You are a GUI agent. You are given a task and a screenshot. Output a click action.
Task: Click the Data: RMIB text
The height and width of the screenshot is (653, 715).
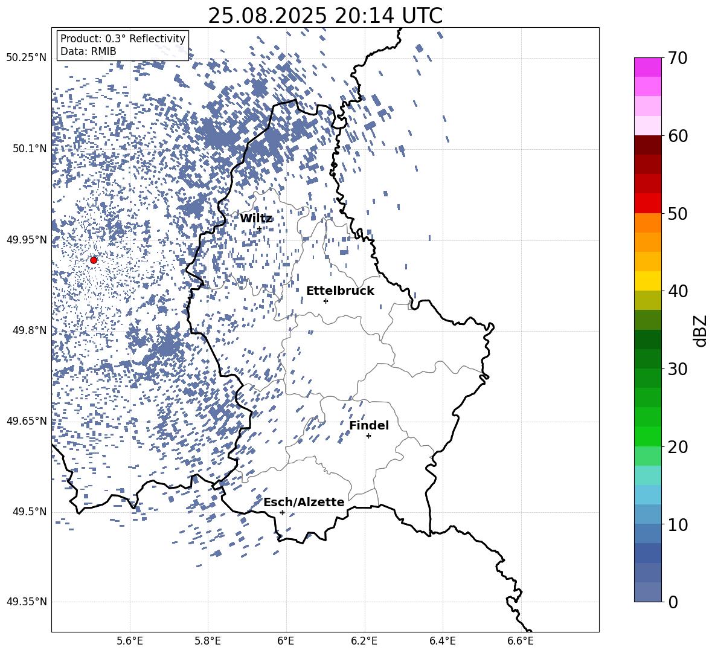88,51
